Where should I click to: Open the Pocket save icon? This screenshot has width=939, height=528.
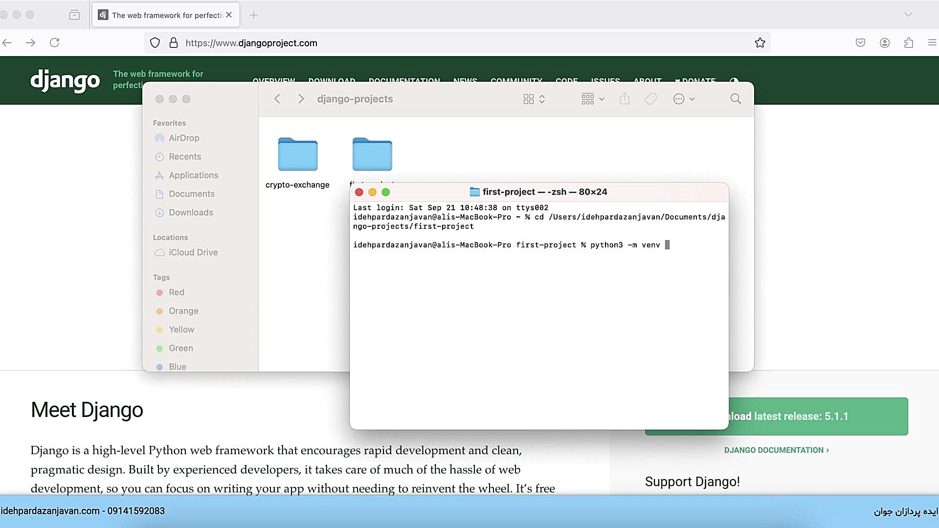[861, 43]
